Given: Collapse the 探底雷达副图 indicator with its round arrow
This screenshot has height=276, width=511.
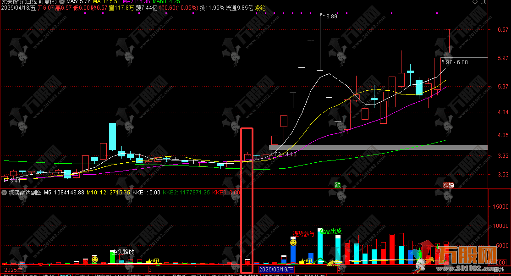Looking at the screenshot, I should pos(4,193).
